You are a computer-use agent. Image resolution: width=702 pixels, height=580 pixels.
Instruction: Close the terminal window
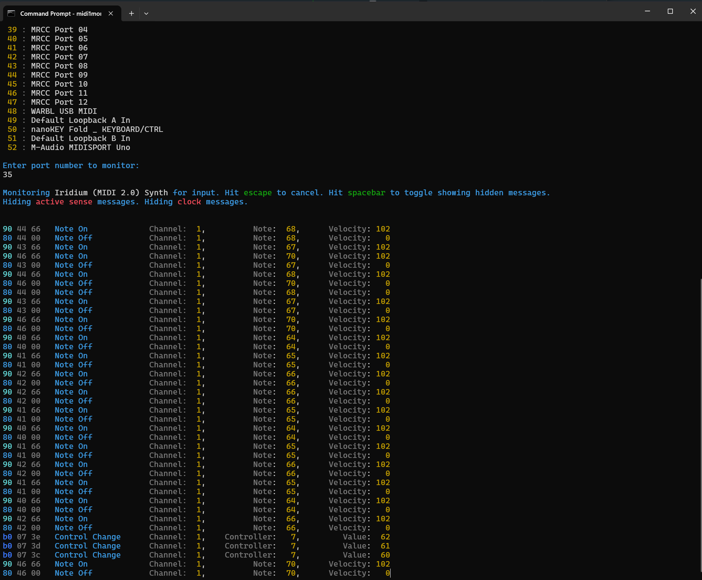point(693,11)
